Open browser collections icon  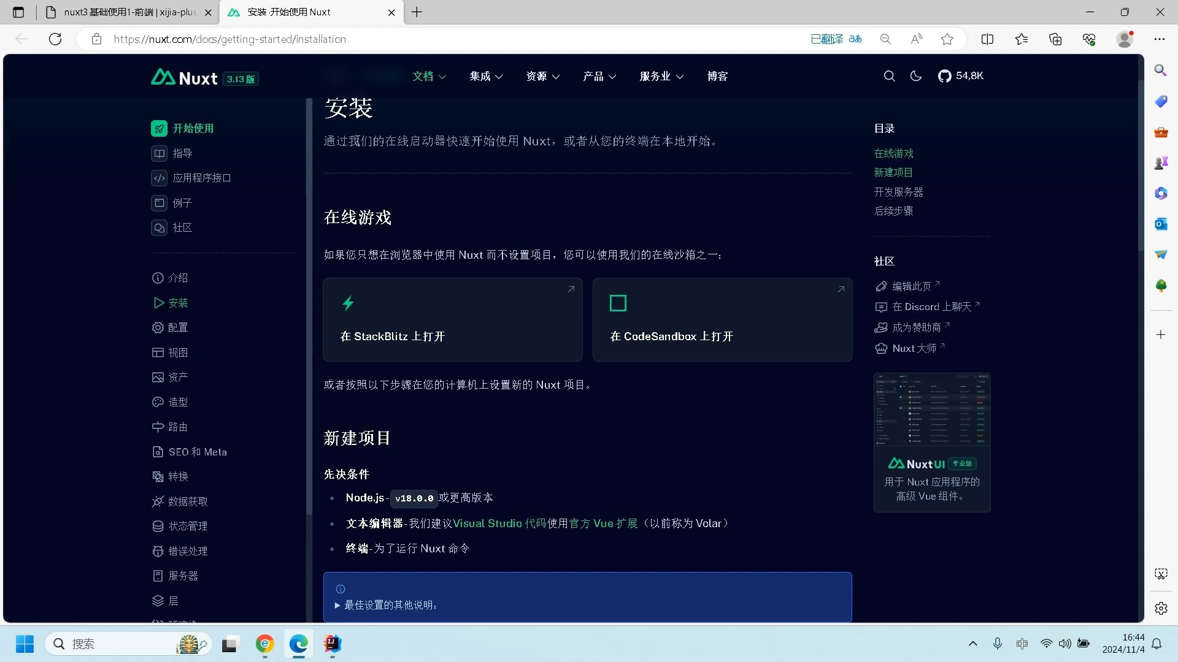tap(1055, 39)
